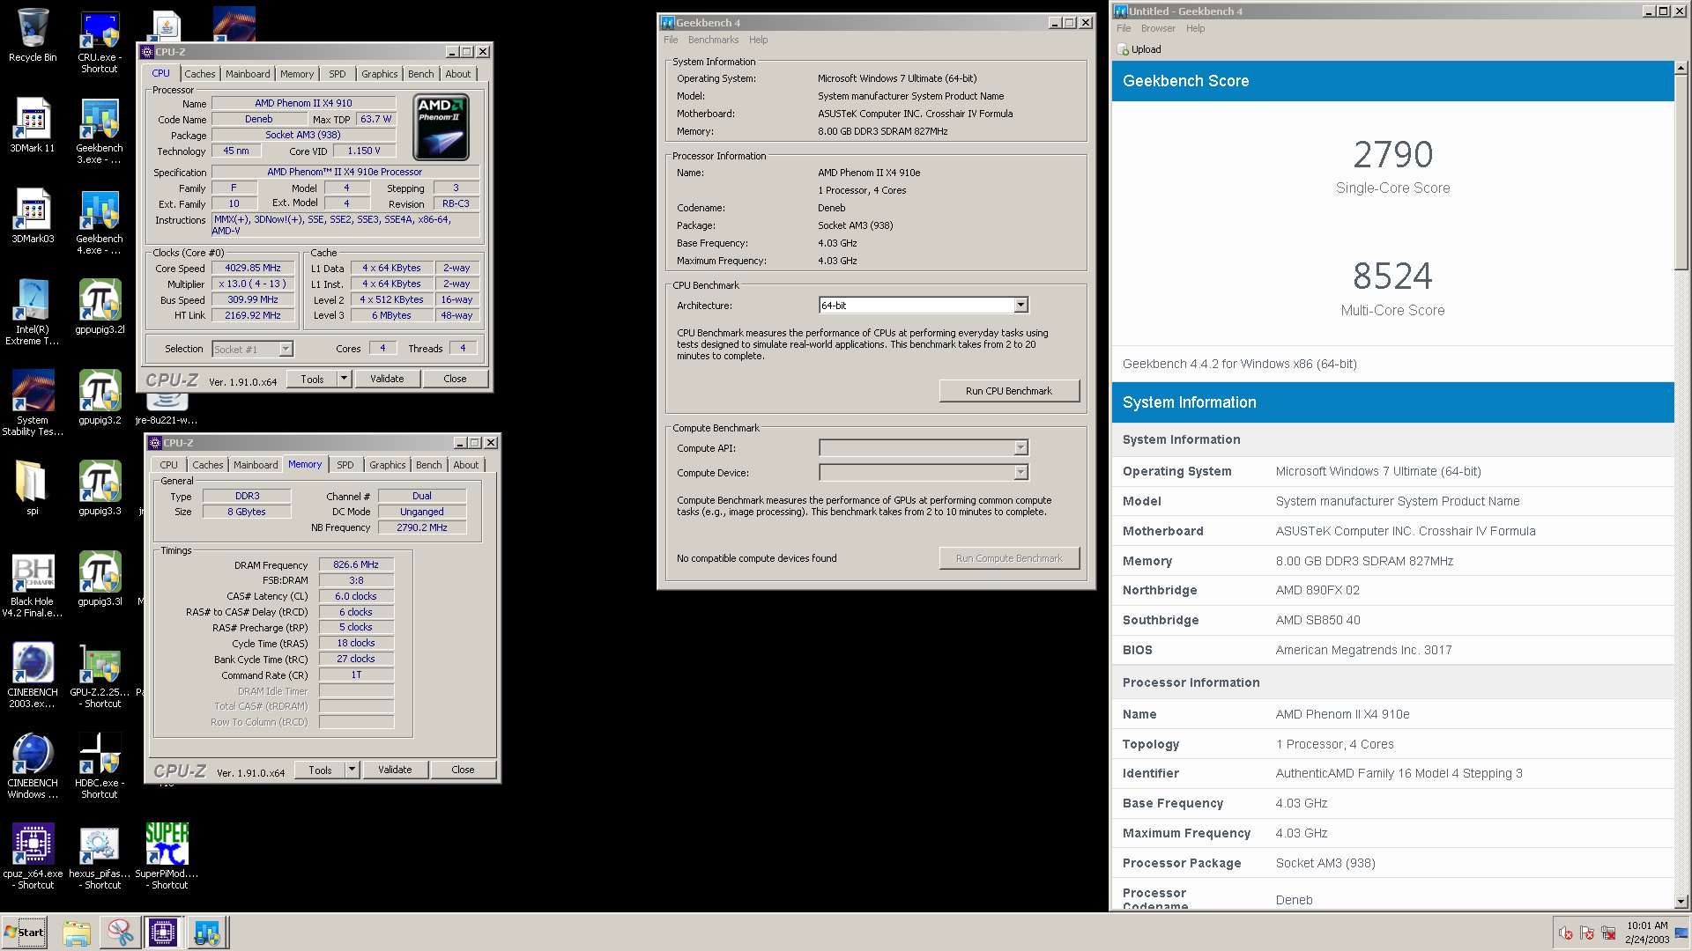Open CRU.exe shortcut on desktop
Screen dimensions: 1692x951
[100, 41]
